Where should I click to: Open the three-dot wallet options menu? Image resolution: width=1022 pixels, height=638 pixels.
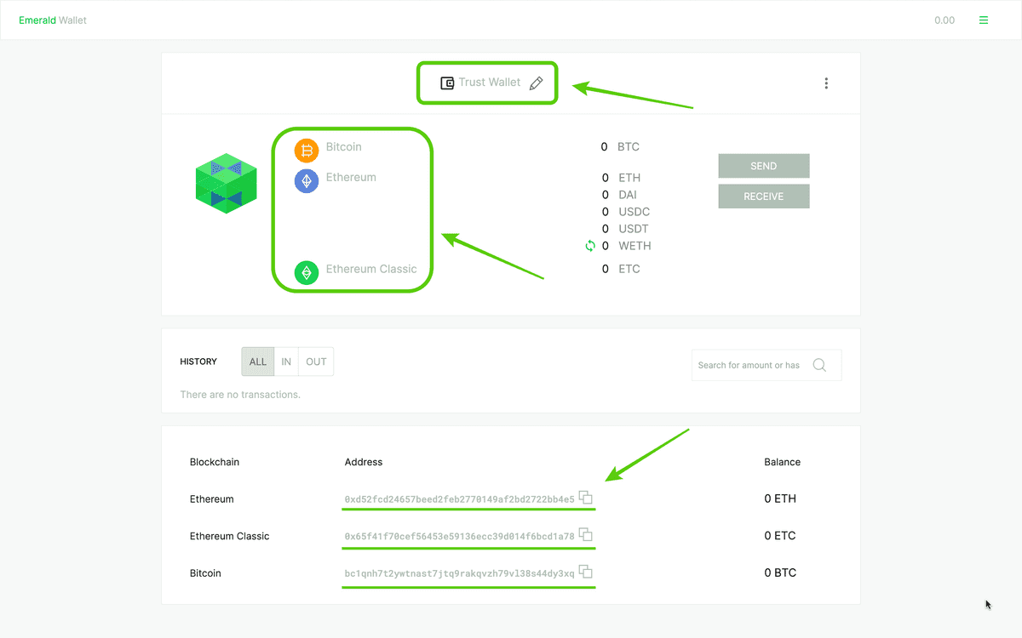click(x=826, y=83)
